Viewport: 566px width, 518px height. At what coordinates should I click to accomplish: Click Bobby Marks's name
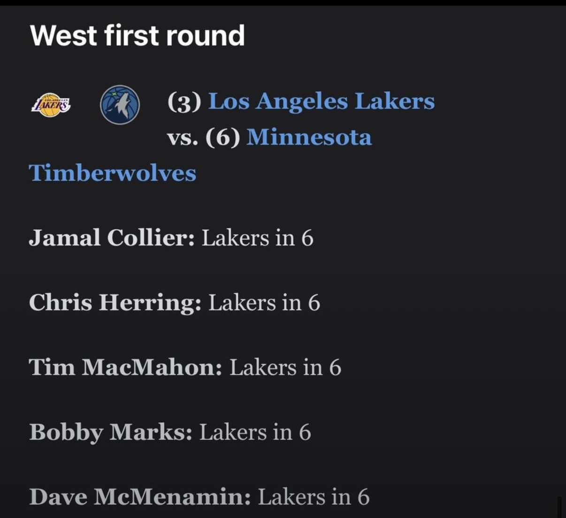(x=110, y=432)
